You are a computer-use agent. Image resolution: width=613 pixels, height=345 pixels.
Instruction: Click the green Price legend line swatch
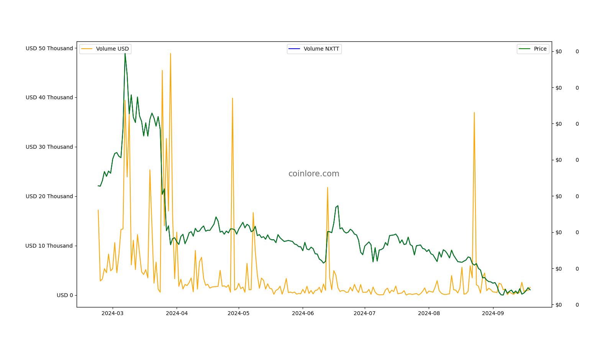click(524, 49)
